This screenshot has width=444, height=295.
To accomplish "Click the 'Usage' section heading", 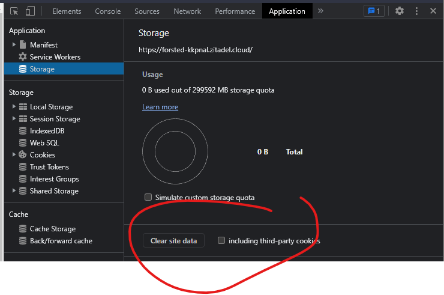I will [x=152, y=75].
